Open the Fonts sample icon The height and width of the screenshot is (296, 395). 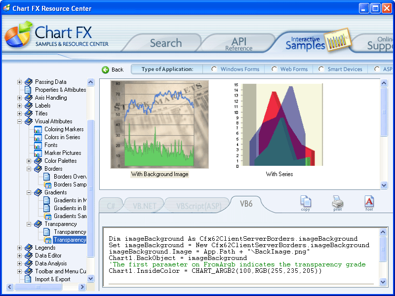39,145
